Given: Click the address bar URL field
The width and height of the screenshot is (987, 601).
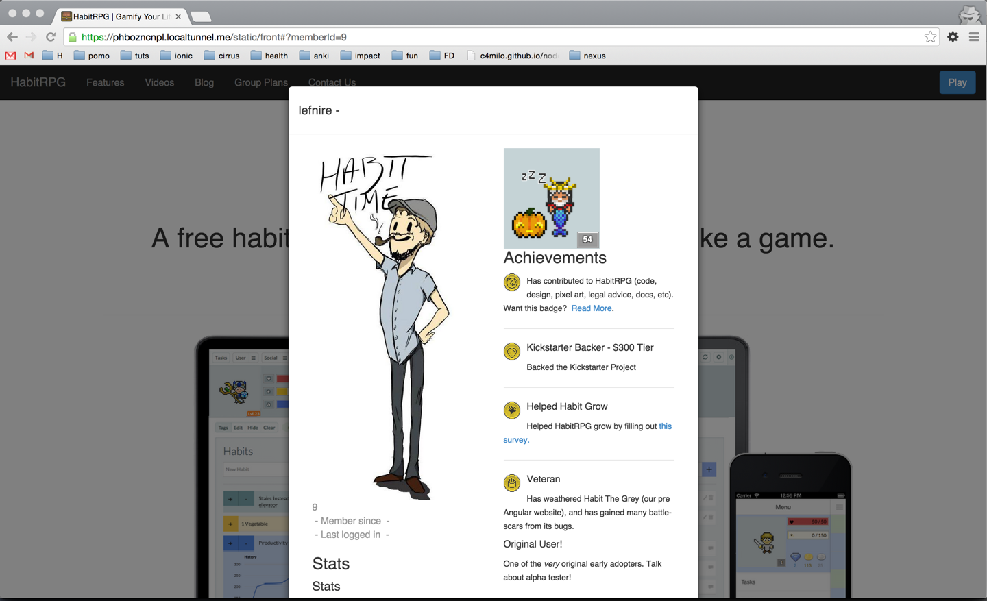Looking at the screenshot, I should 500,37.
